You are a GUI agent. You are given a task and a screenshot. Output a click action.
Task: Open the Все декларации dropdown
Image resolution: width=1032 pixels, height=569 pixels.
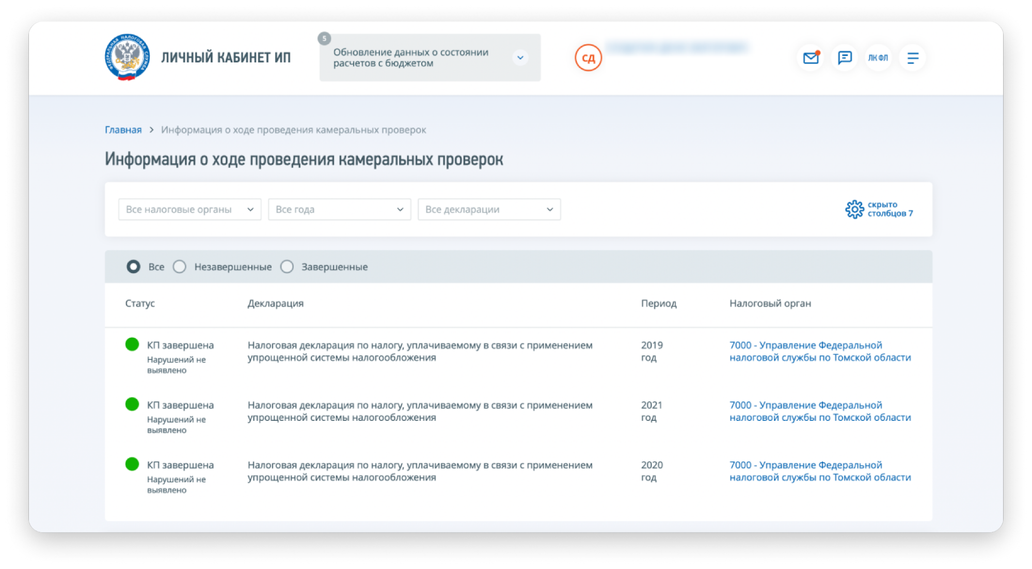coord(489,209)
